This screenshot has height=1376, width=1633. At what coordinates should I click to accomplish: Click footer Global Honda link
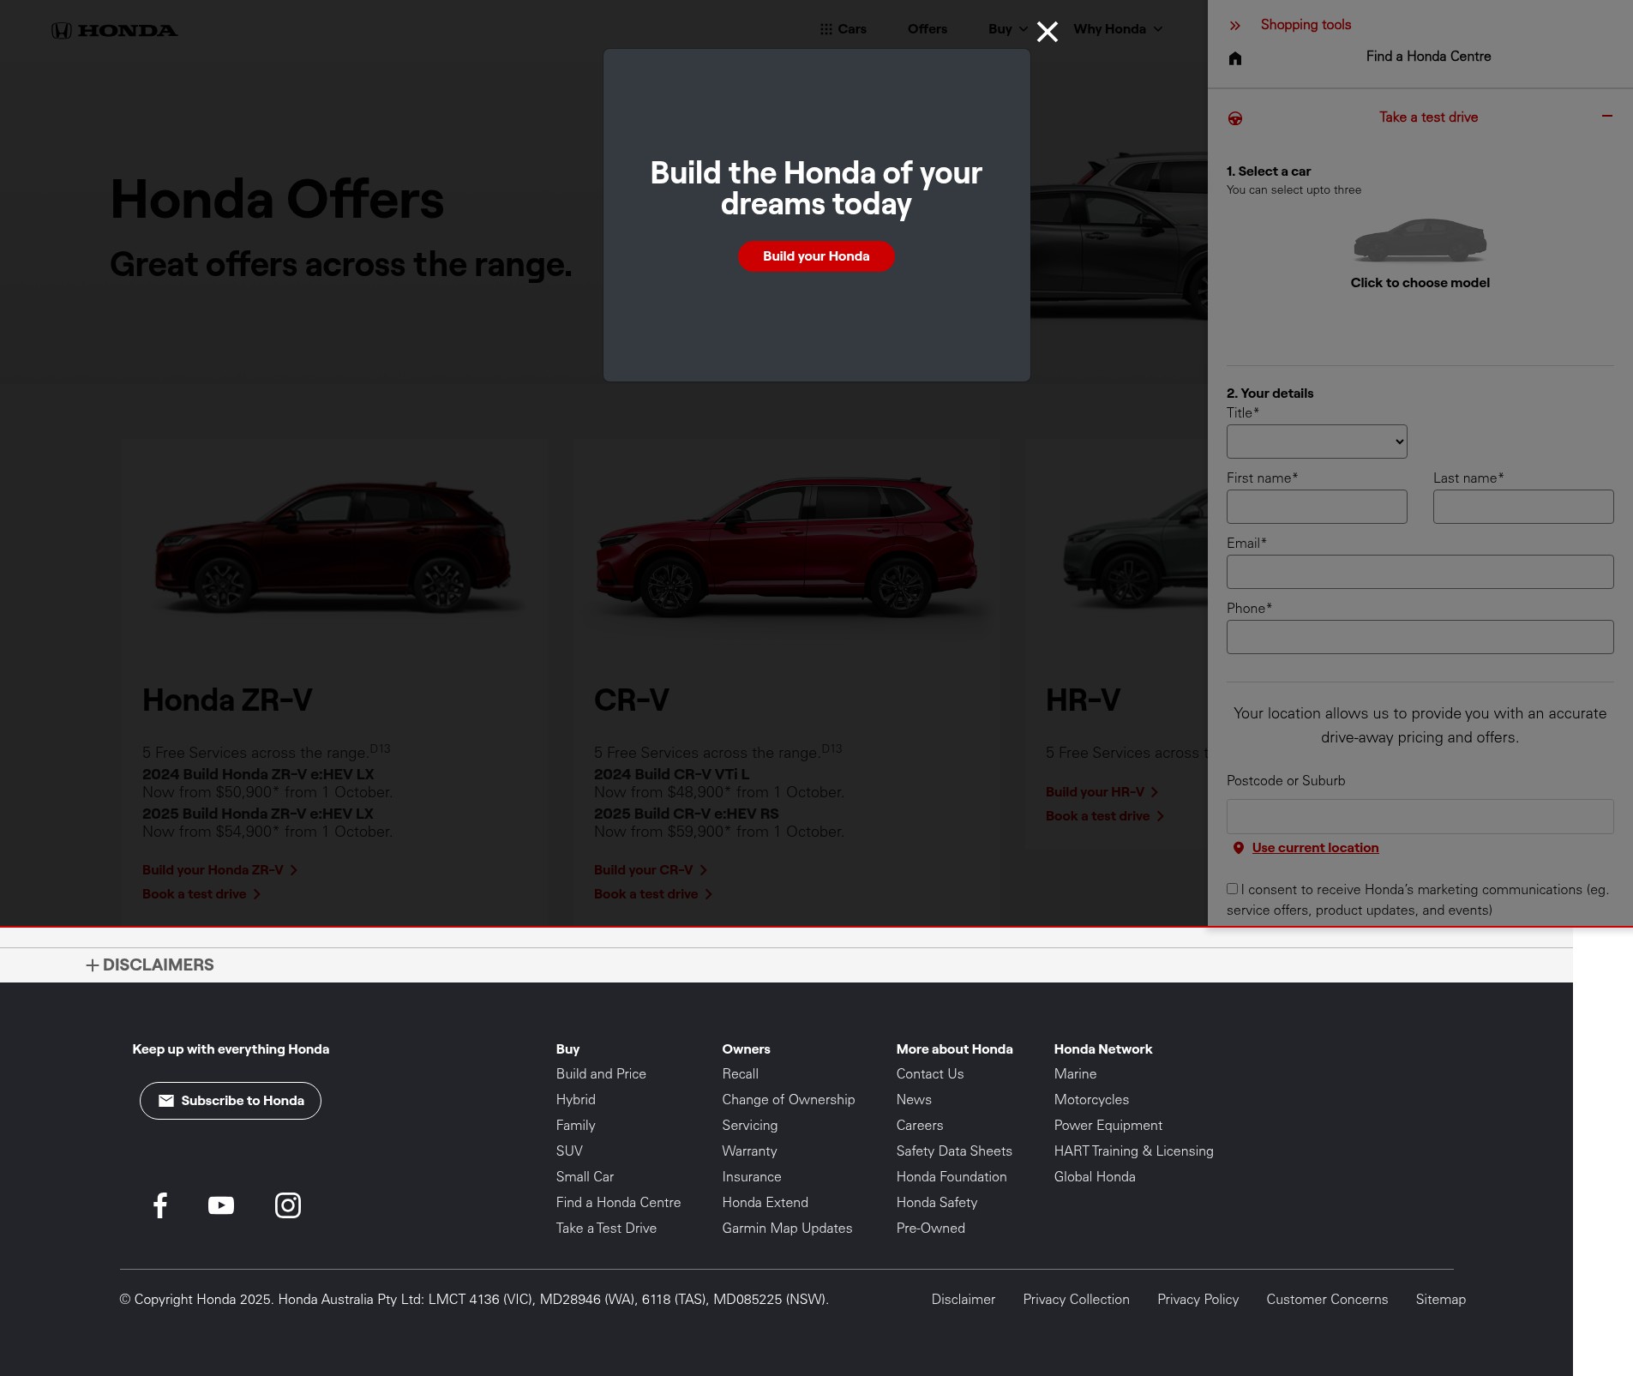pyautogui.click(x=1095, y=1177)
